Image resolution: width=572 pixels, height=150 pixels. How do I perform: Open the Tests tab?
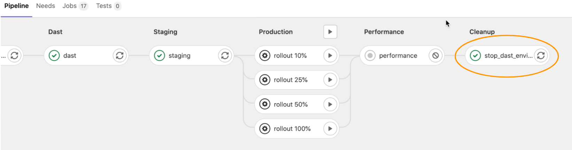[108, 6]
